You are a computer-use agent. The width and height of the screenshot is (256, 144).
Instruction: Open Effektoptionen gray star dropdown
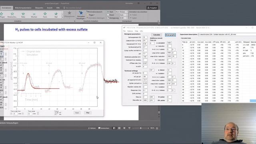[69, 15]
